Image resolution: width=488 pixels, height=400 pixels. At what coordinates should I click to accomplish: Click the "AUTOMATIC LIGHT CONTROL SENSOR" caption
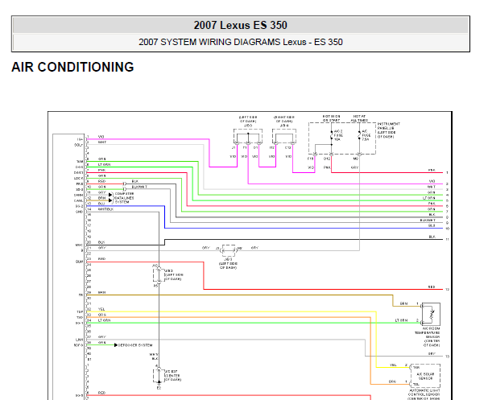[424, 394]
